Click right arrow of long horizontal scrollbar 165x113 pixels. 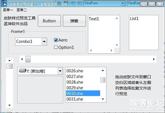(x=154, y=59)
